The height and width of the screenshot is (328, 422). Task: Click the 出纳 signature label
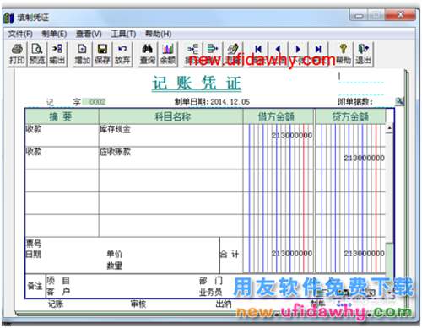(x=224, y=304)
